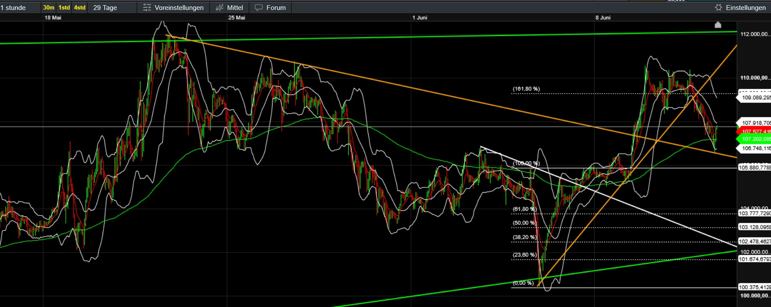The image size is (771, 307).
Task: Switch the chart to the 1std timeframe
Action: point(64,8)
